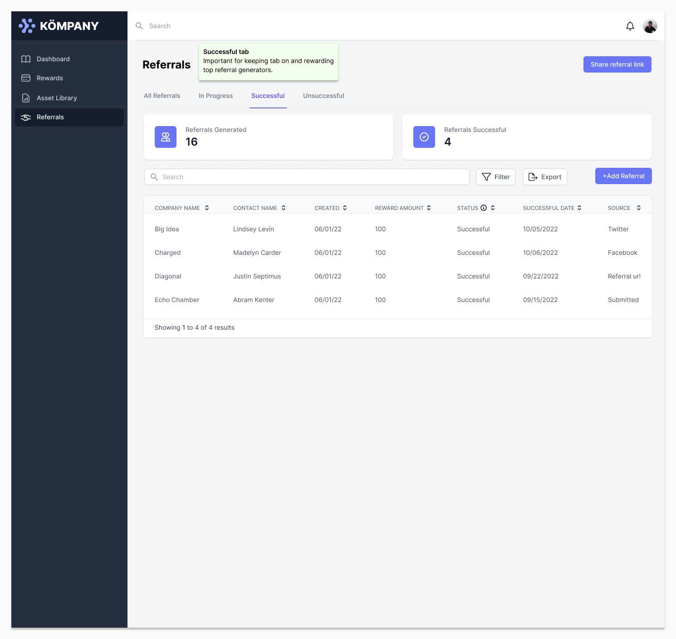Viewport: 676px width, 639px height.
Task: Open Dashboard from the sidebar
Action: (x=53, y=59)
